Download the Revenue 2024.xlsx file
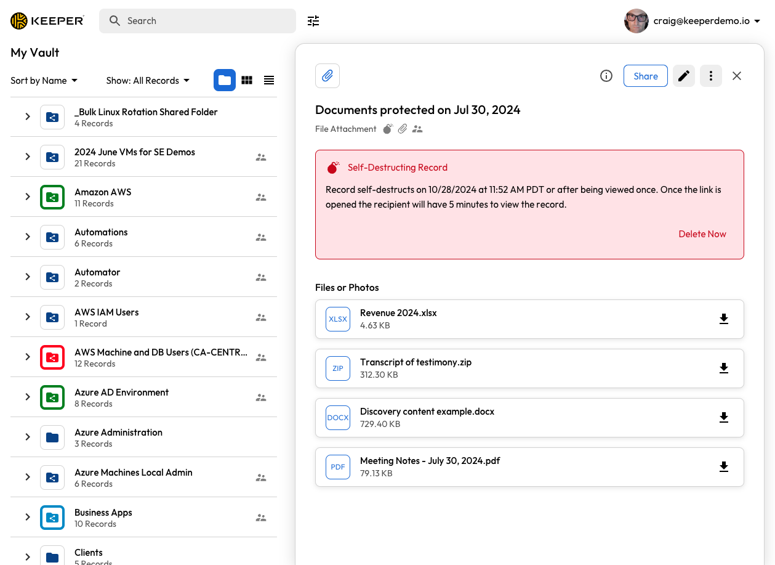Viewport: 775px width, 565px height. pos(724,319)
